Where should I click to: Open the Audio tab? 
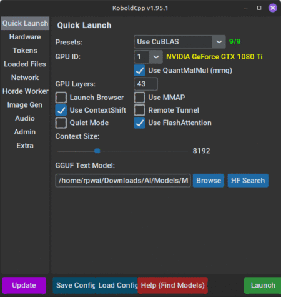[x=25, y=118]
